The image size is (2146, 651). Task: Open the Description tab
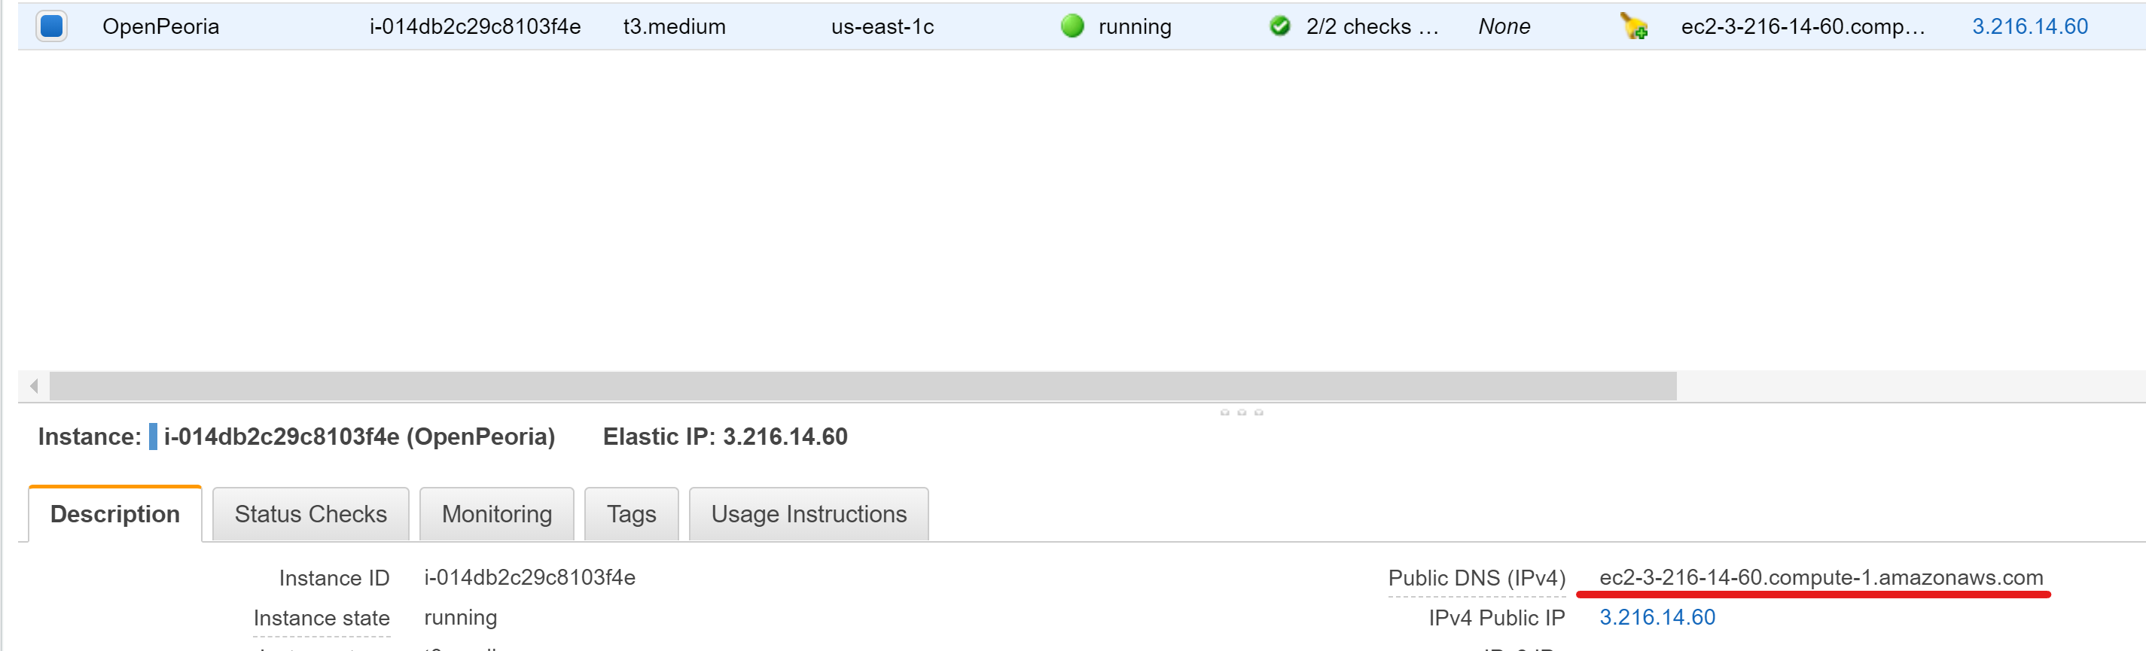coord(115,513)
